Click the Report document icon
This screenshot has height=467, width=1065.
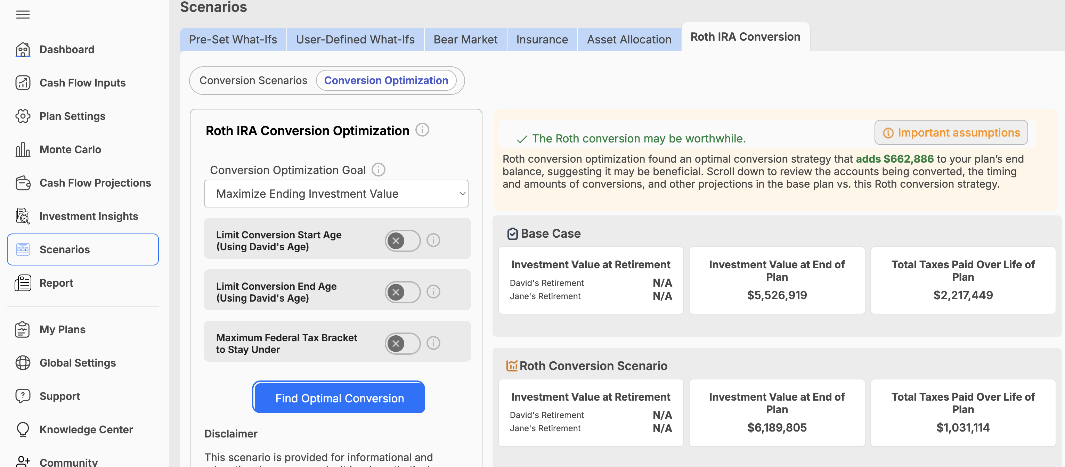pos(23,283)
